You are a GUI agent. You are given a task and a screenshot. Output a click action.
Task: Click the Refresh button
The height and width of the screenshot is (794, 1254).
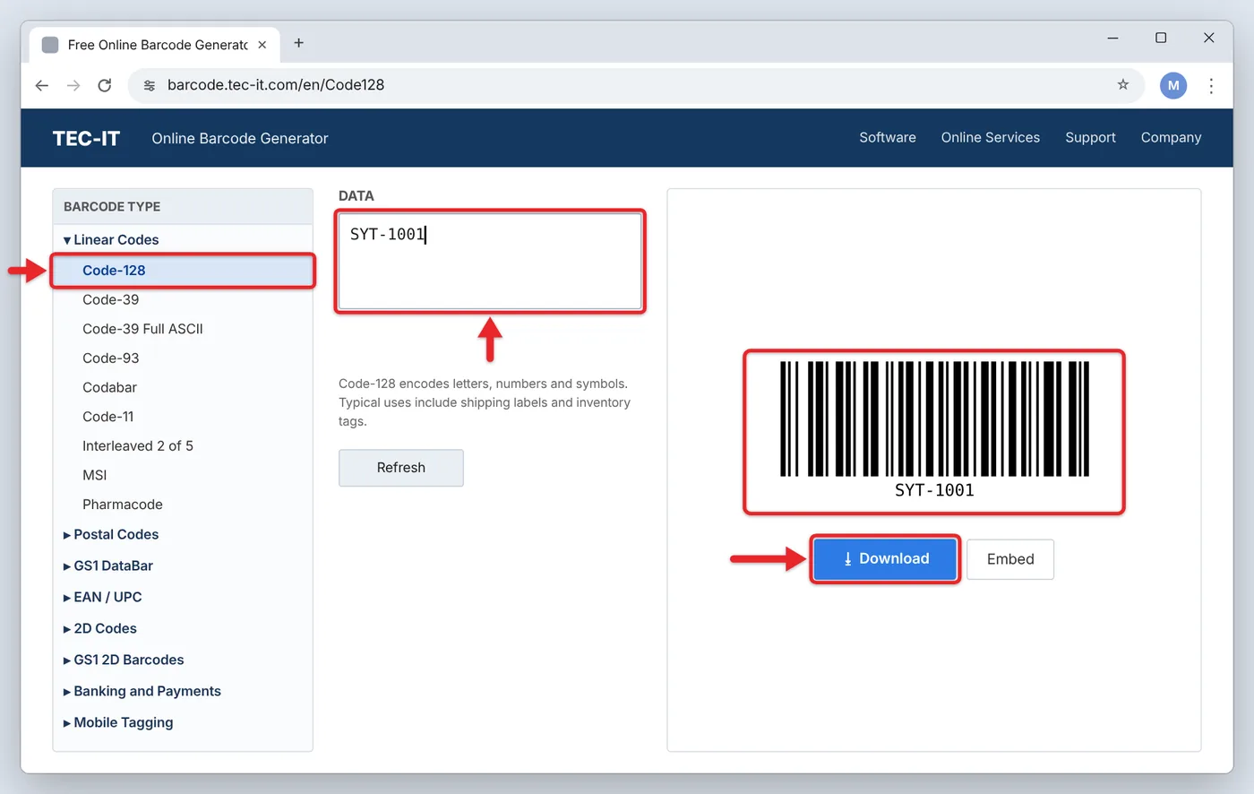401,468
